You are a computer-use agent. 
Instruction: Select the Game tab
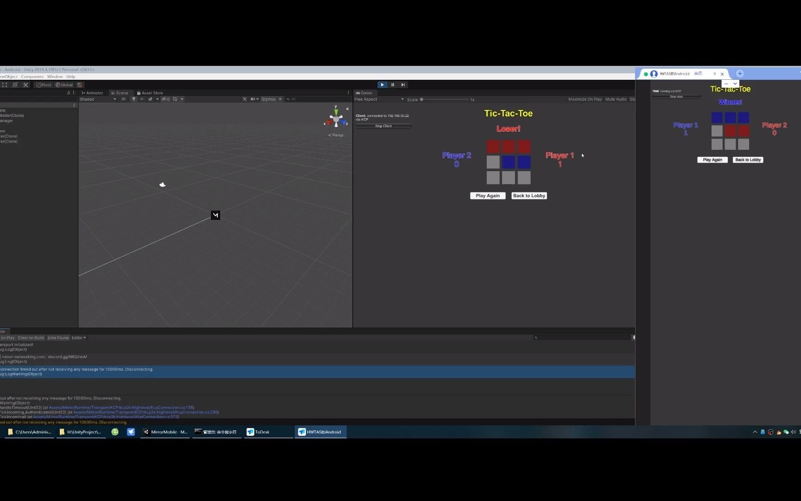click(x=364, y=93)
